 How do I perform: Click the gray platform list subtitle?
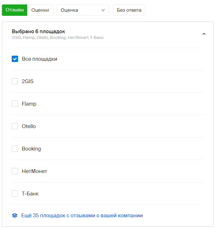(x=58, y=38)
